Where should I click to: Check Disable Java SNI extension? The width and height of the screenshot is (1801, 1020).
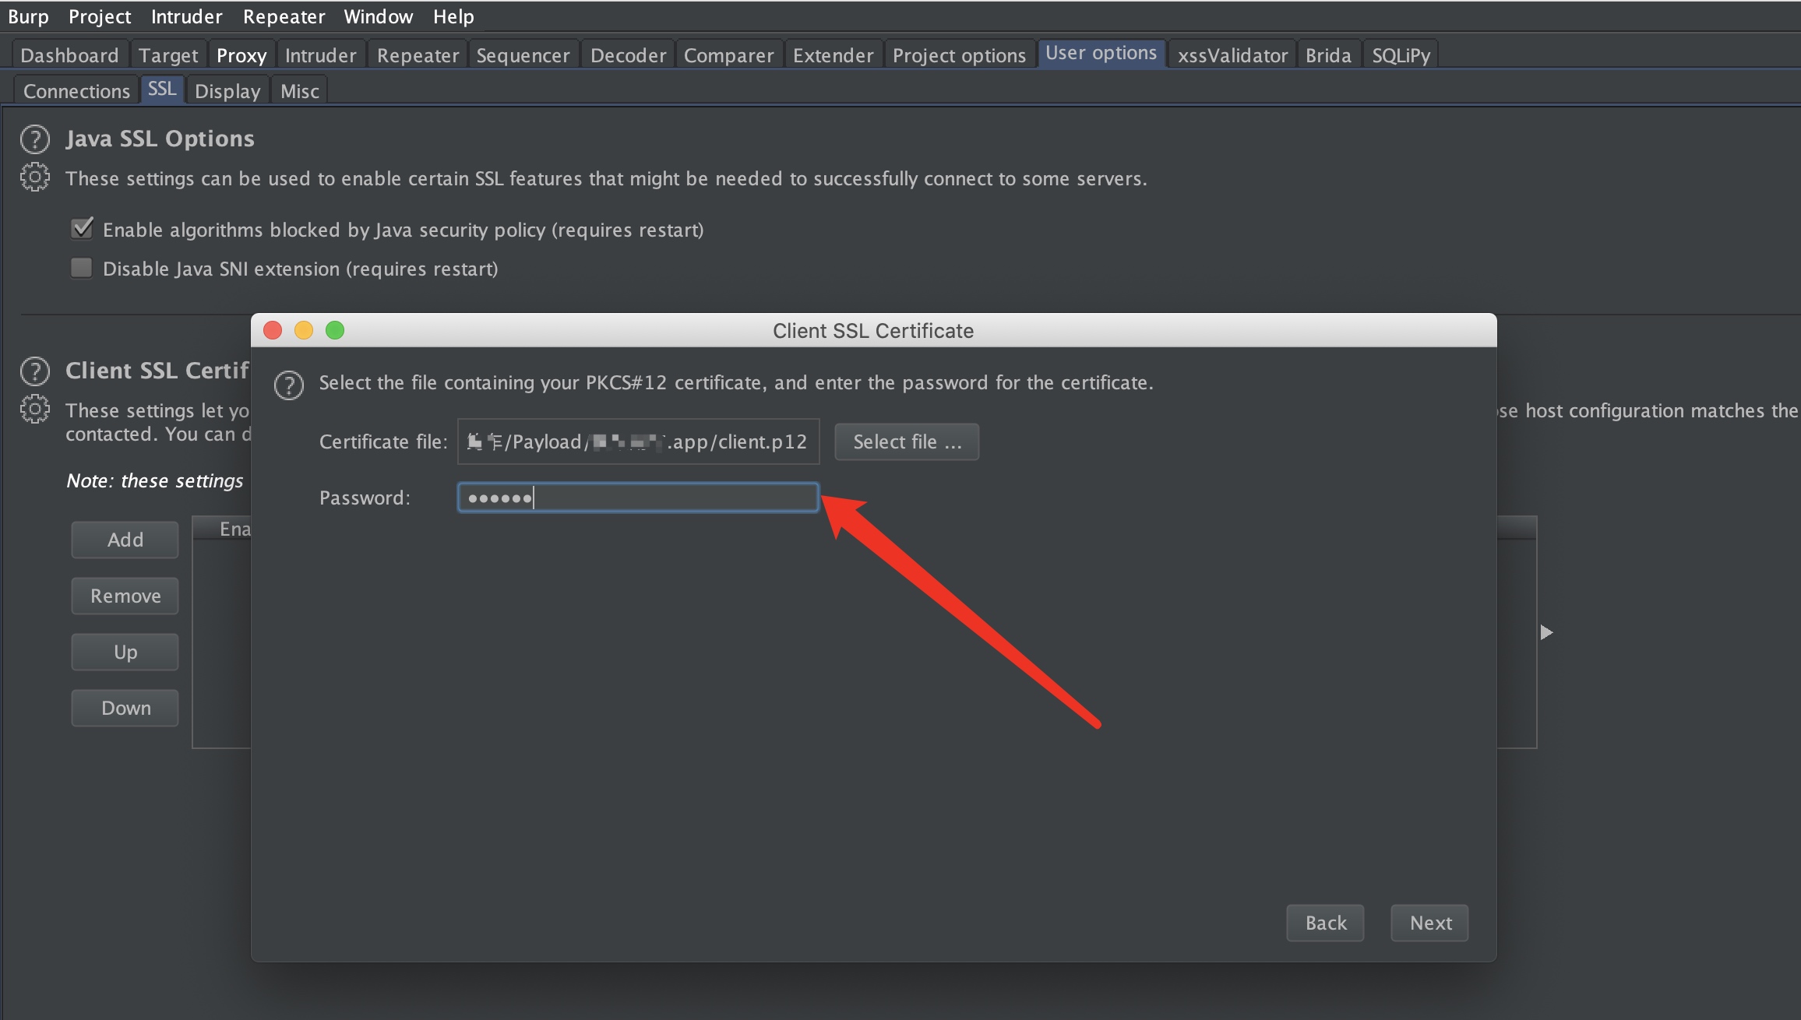[81, 268]
